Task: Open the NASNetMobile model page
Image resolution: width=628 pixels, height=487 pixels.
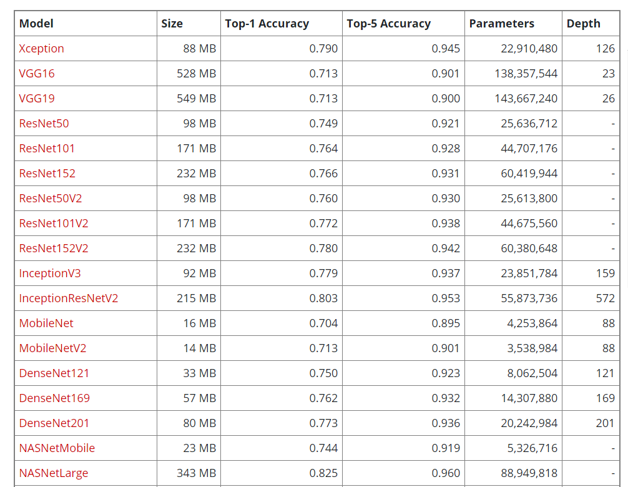Action: [x=57, y=448]
